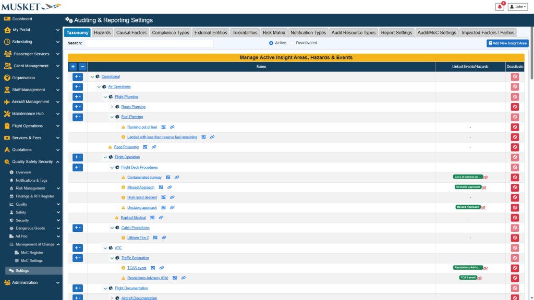Click link icon beside Running out of fuel

coord(172,127)
